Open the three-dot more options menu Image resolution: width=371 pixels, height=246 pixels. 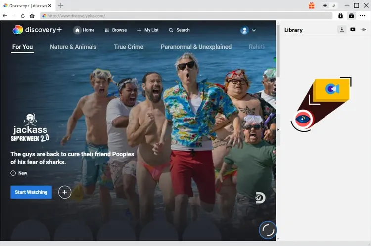pyautogui.click(x=363, y=16)
